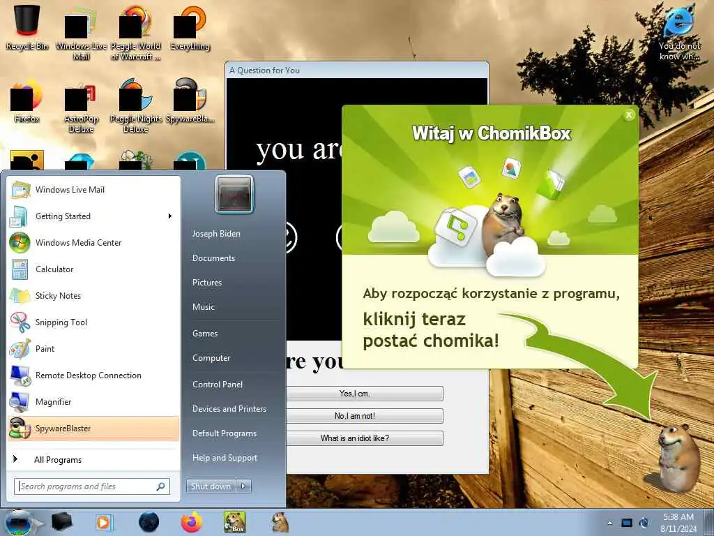Click the 'No, I am not!' button
714x536 pixels.
365,416
